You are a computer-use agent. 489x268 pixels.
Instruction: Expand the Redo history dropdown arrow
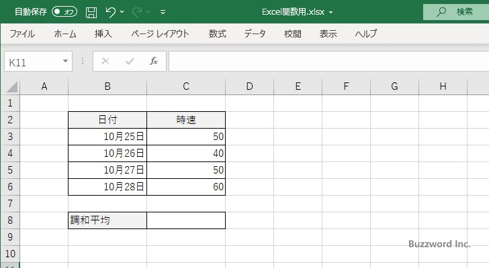tap(148, 12)
